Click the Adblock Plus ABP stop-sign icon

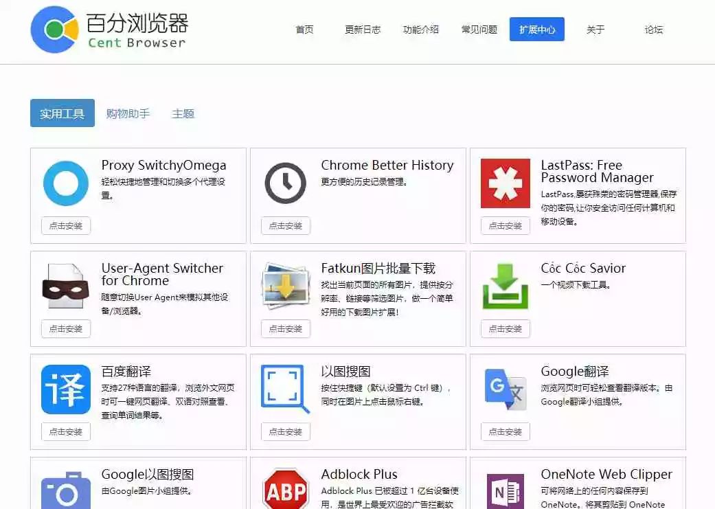[286, 490]
